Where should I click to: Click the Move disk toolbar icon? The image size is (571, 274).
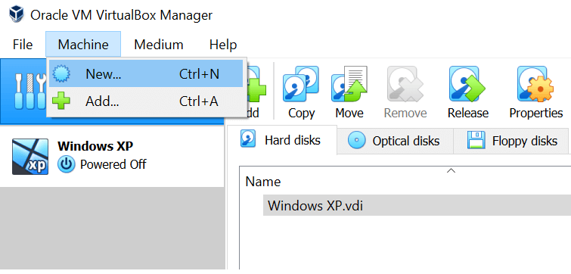(x=349, y=85)
